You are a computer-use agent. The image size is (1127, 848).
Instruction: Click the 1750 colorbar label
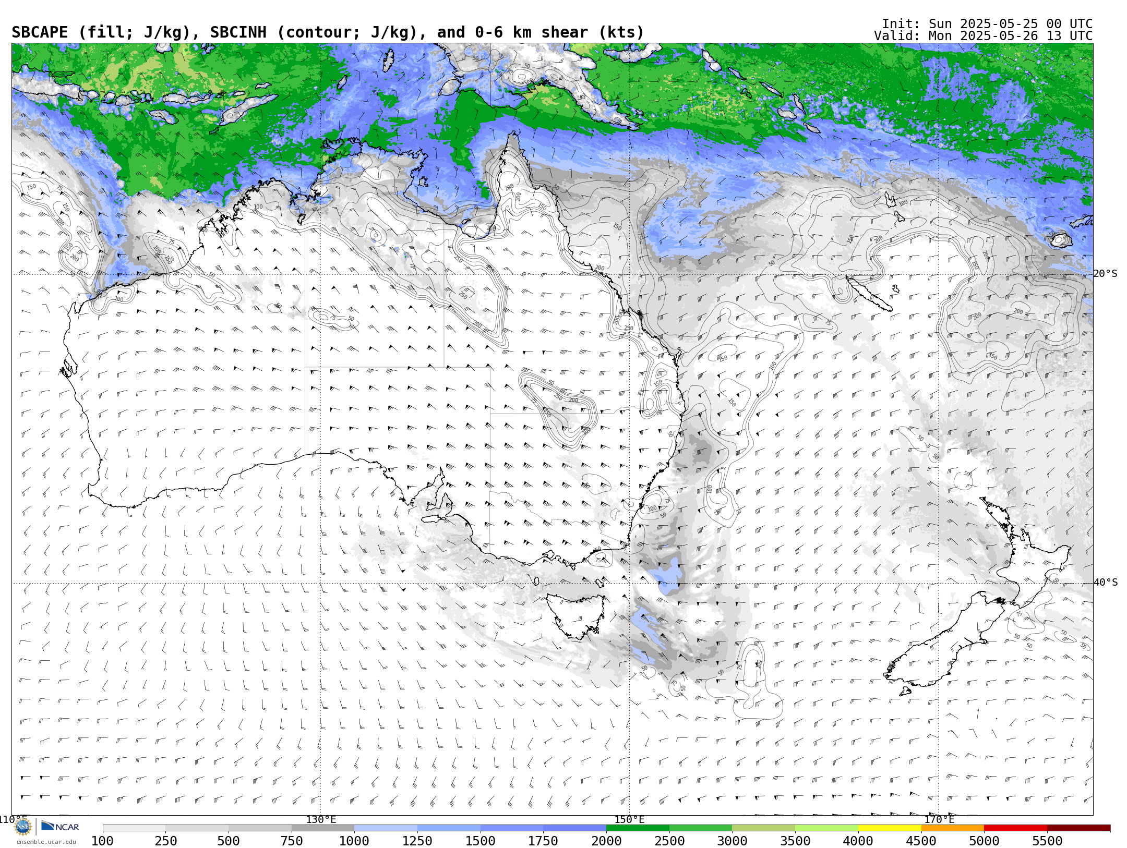point(543,841)
